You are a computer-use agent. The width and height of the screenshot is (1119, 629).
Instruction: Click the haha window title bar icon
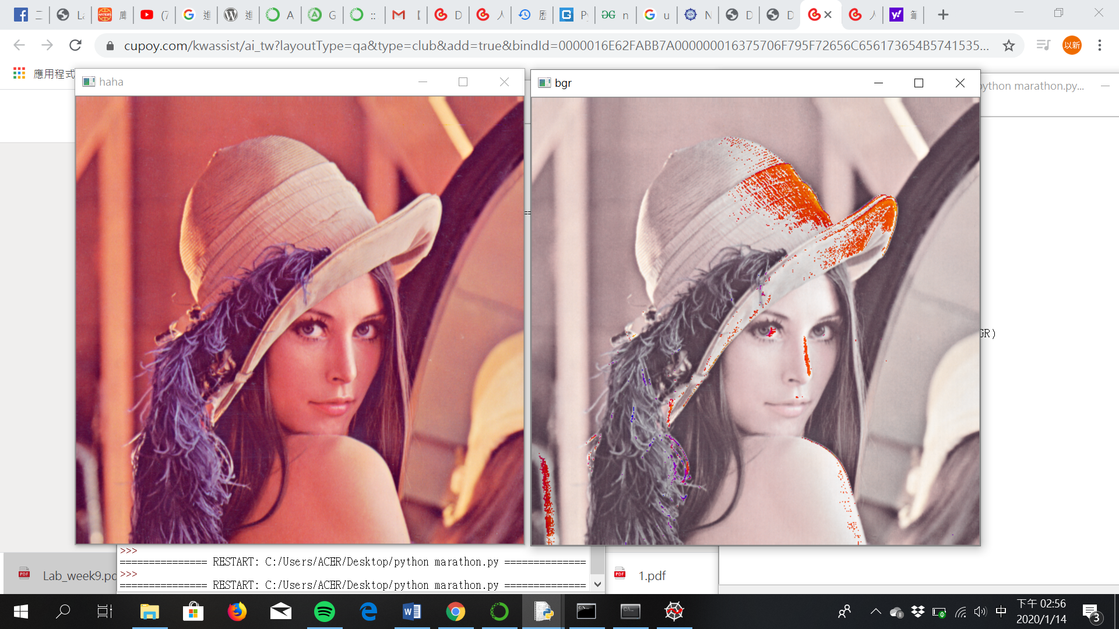pos(89,82)
